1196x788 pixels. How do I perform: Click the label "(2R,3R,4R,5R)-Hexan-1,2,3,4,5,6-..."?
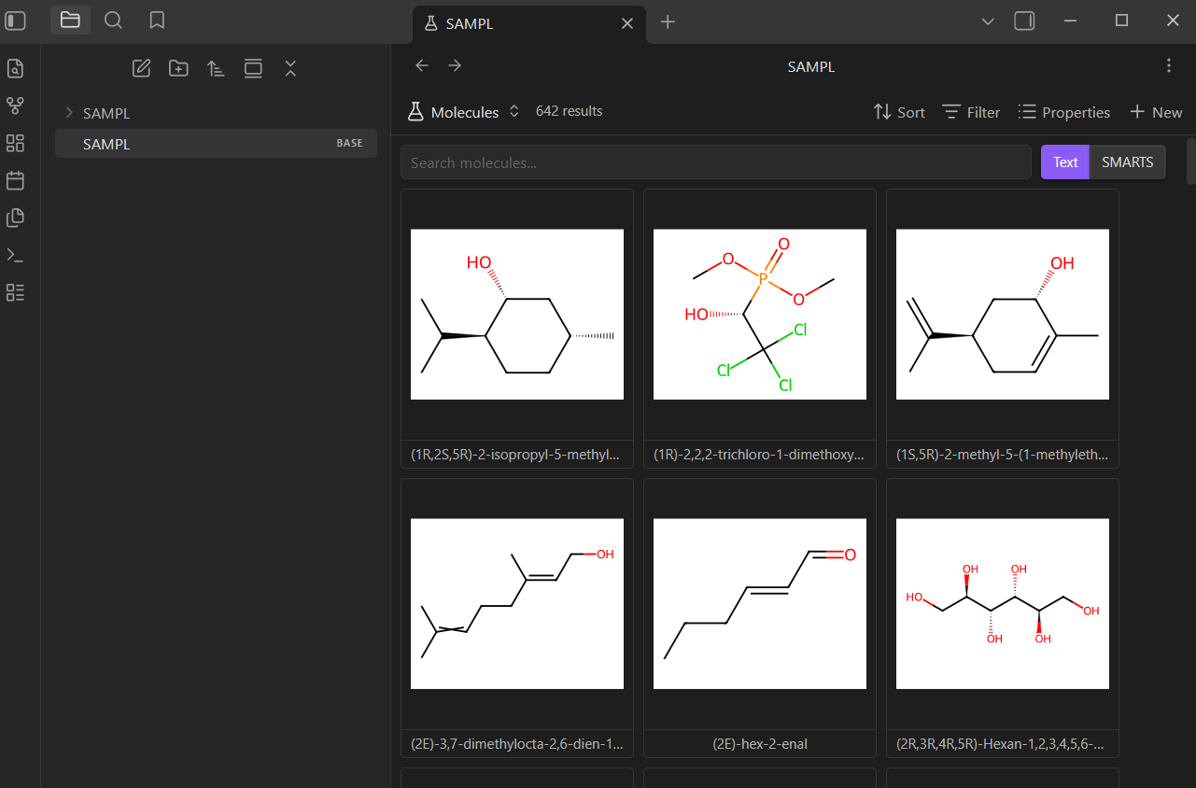pyautogui.click(x=1002, y=744)
